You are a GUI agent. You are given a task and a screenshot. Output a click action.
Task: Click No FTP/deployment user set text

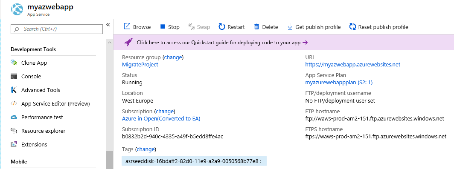[340, 100]
